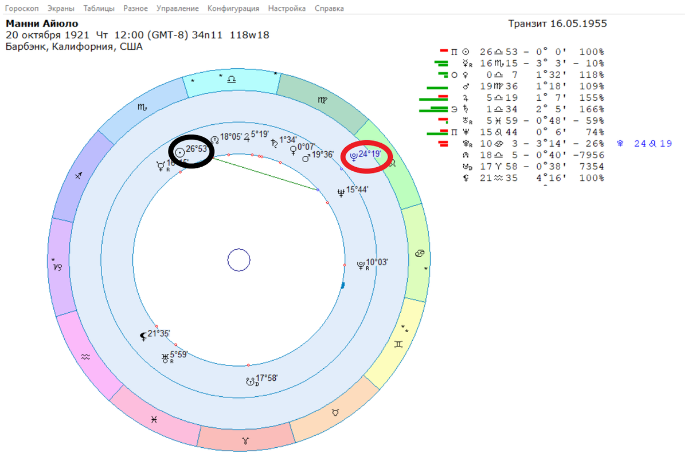Click the green strength bar beside Mars row

[437, 88]
